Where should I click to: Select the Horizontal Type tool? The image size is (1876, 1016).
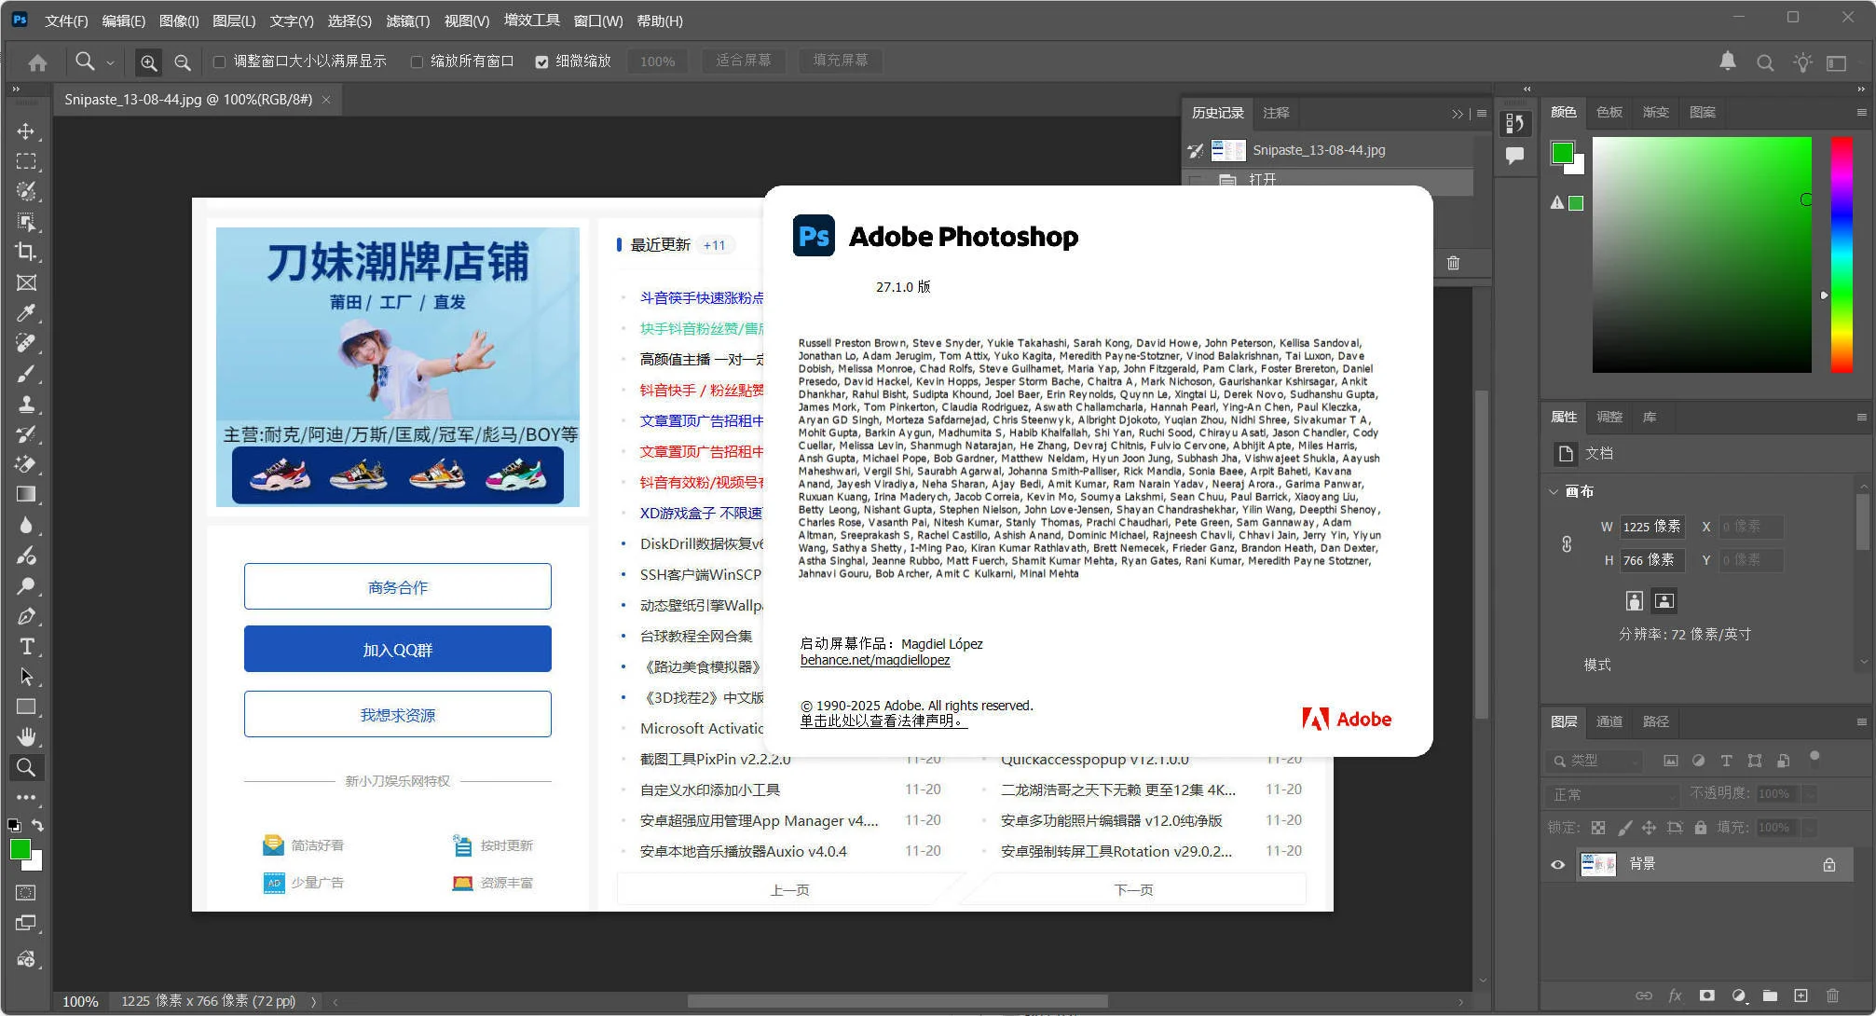point(27,646)
